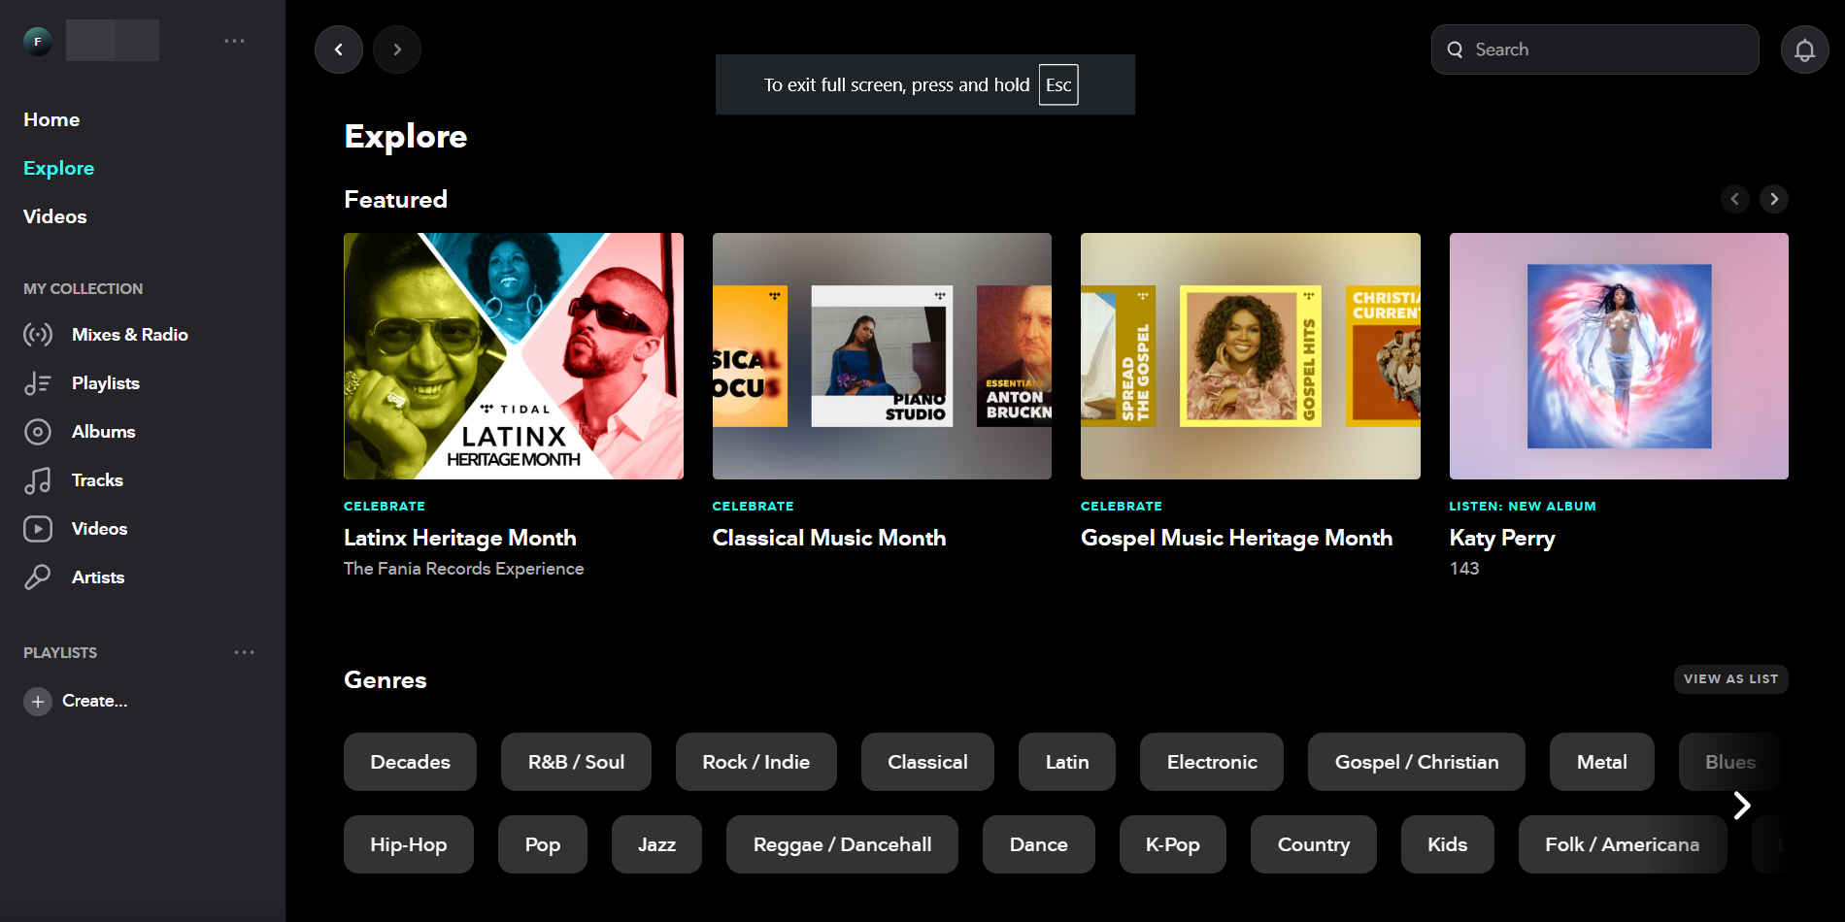Show next Featured items with the right chevron
The height and width of the screenshot is (922, 1845).
pos(1774,199)
